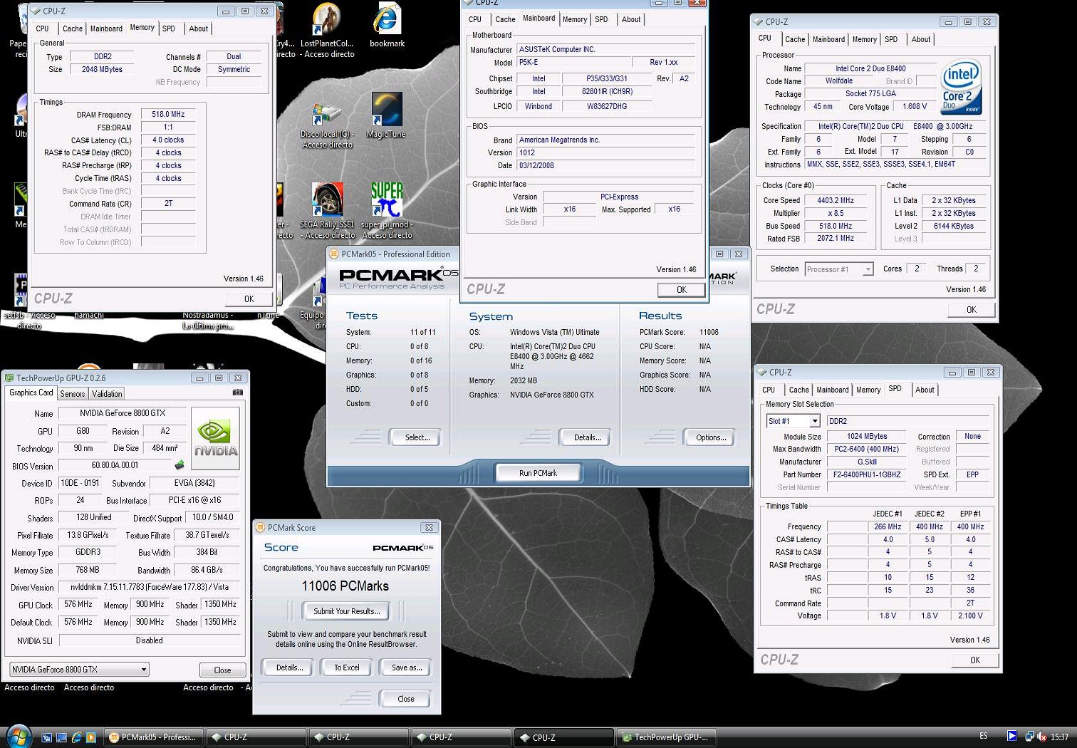Click Close in PCMark Score dialog
Screen dimensions: 1077x748
pyautogui.click(x=406, y=699)
